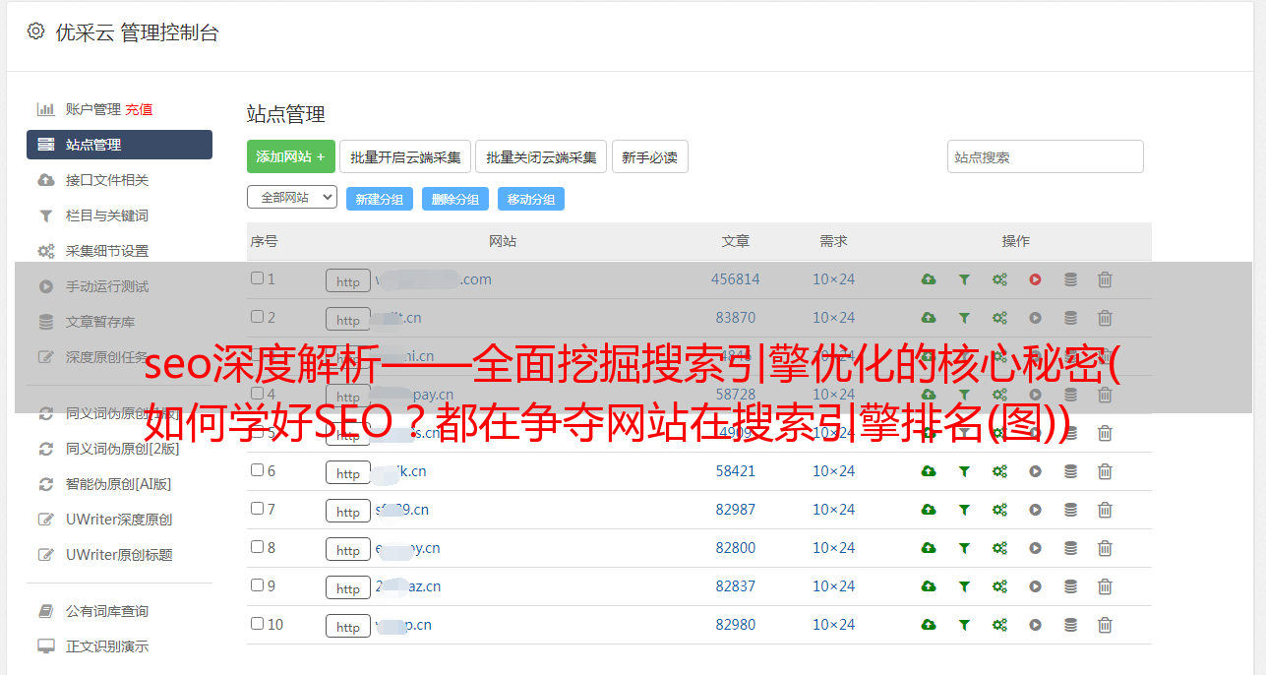Select 站点管理 in the sidebar
Viewport: 1266px width, 675px height.
pos(119,145)
